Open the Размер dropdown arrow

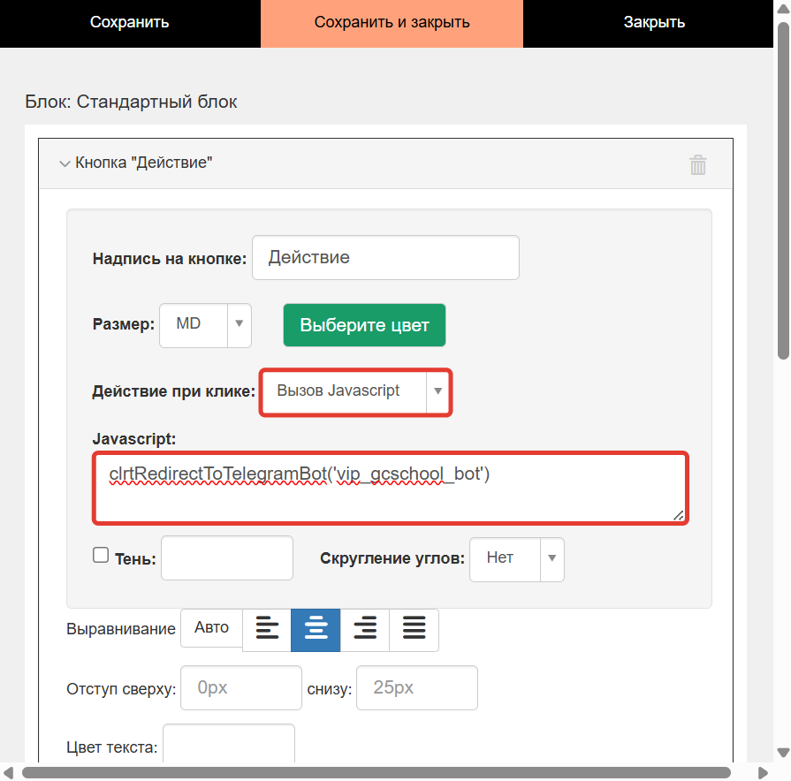238,325
